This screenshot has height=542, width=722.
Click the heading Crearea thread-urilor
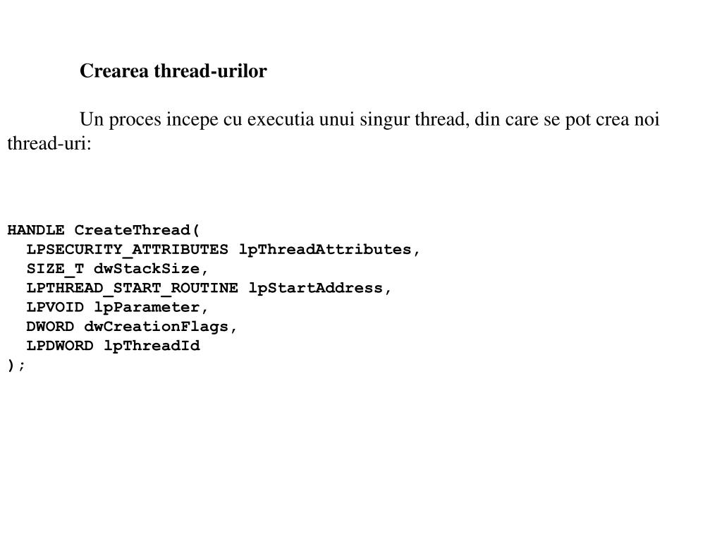point(173,71)
